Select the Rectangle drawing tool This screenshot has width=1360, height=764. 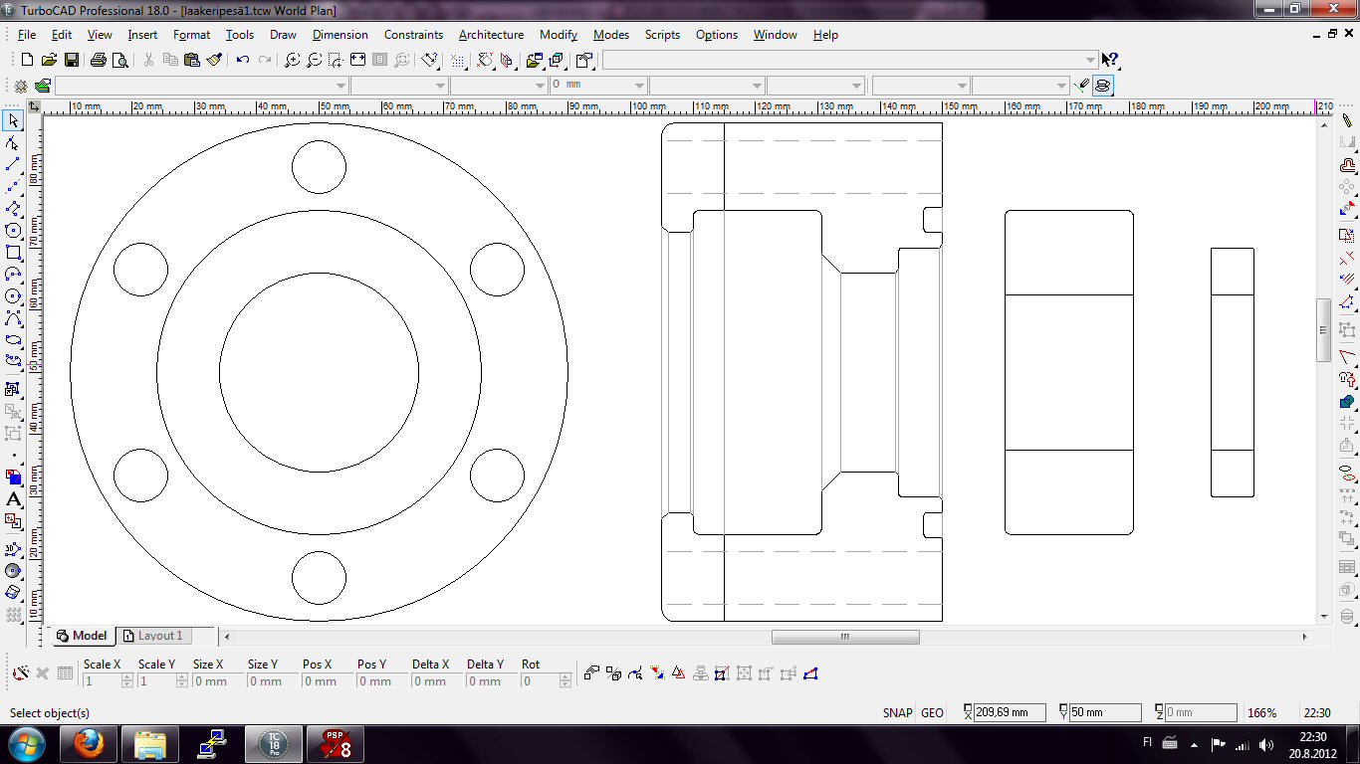point(13,253)
